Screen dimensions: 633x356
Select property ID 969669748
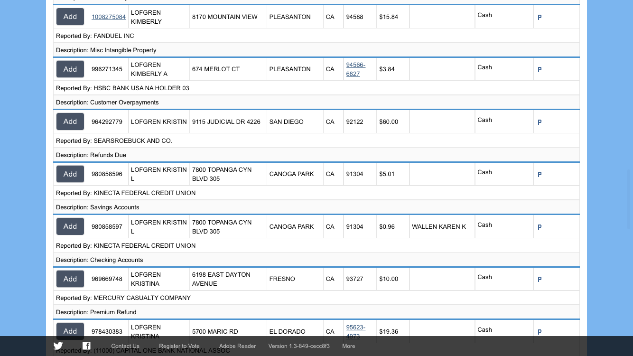[107, 279]
